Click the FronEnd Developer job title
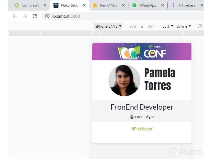The image size is (204, 159). (x=142, y=107)
